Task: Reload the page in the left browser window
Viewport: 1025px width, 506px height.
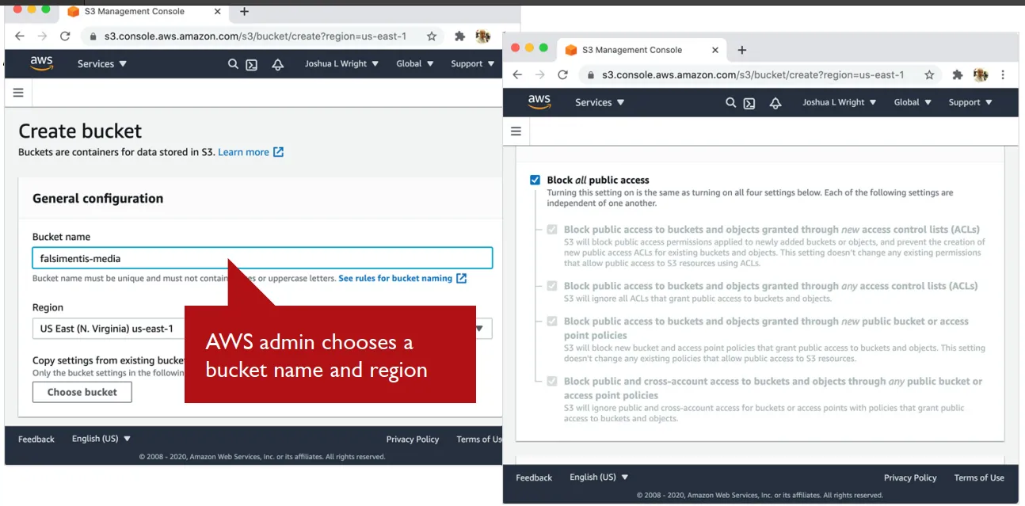Action: coord(65,36)
